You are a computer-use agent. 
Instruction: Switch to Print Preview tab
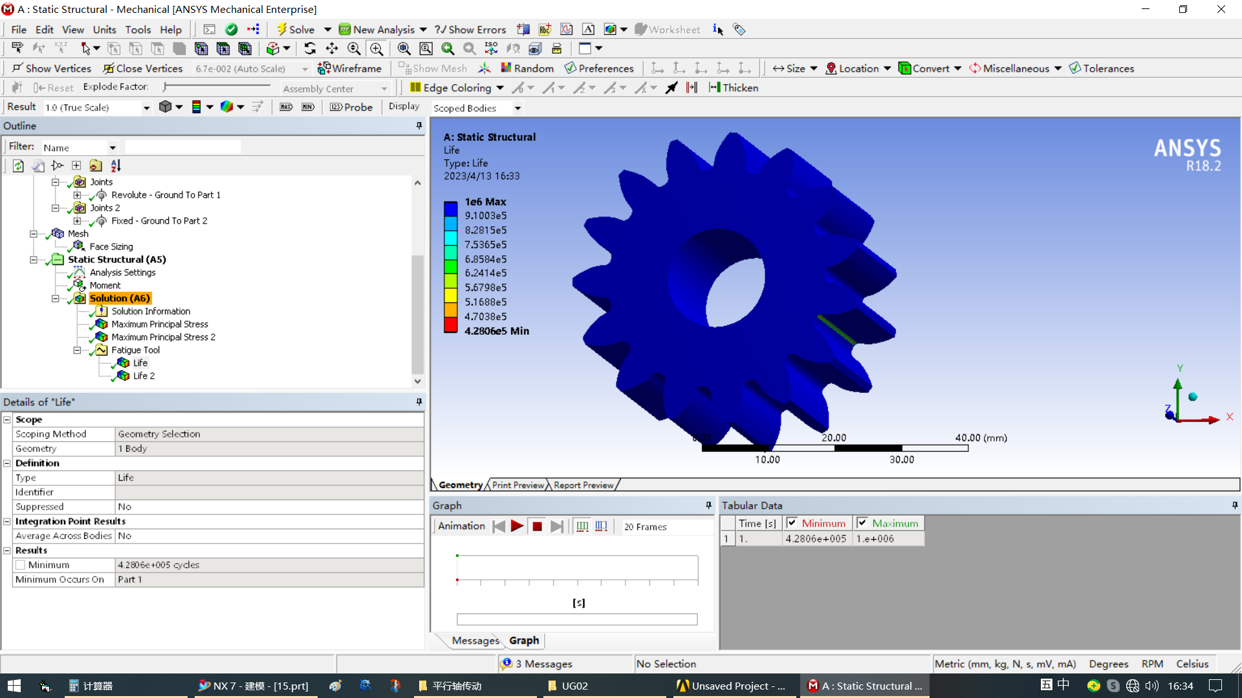pos(517,485)
